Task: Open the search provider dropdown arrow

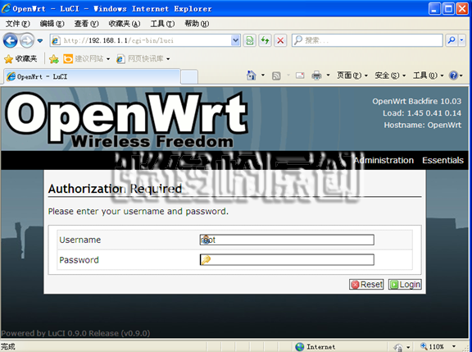Action: click(x=462, y=40)
